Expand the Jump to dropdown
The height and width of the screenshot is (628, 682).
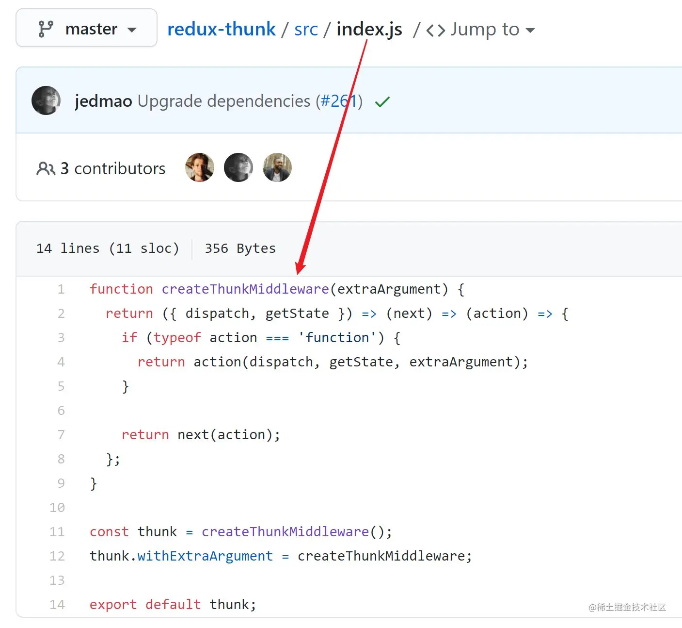pos(492,30)
